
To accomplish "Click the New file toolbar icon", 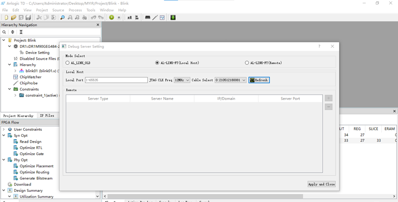I will point(6,17).
